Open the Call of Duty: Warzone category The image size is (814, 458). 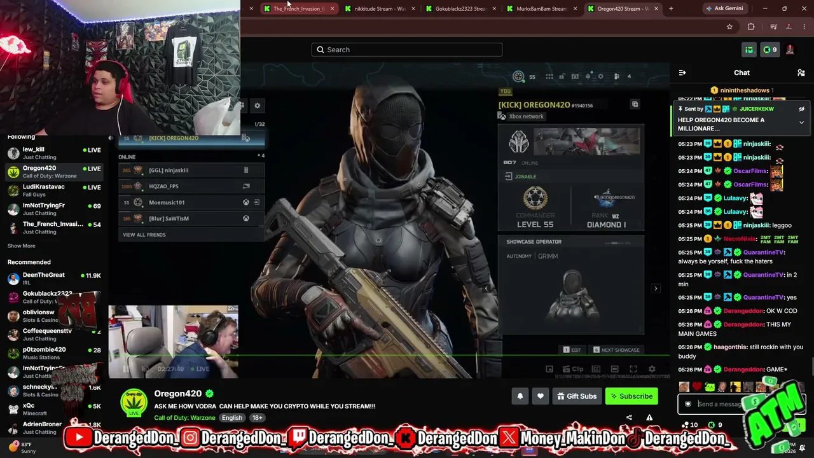[x=184, y=418]
